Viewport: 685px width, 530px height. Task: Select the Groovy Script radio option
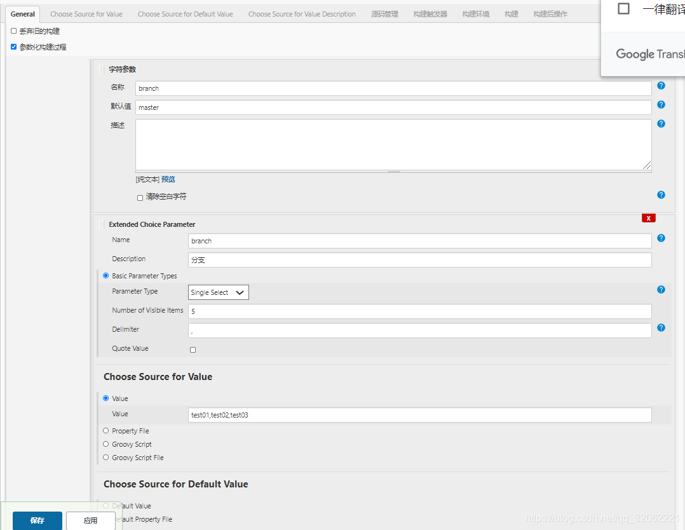point(105,444)
